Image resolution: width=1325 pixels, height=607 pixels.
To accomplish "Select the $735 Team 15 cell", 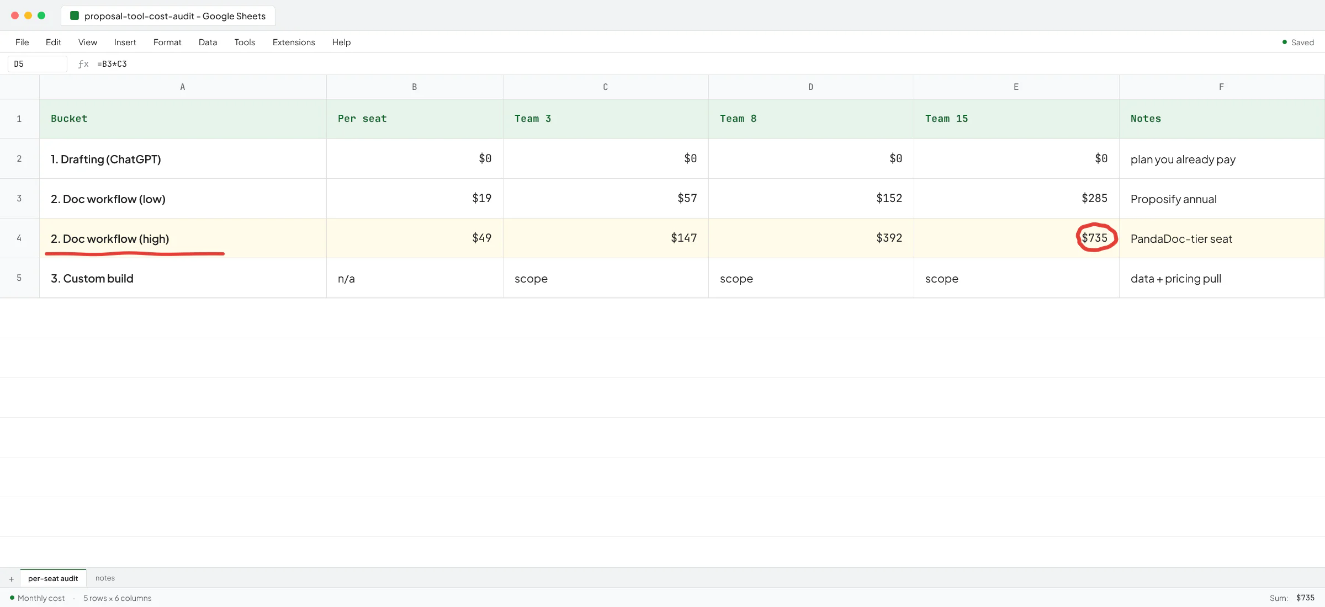I will 1016,238.
